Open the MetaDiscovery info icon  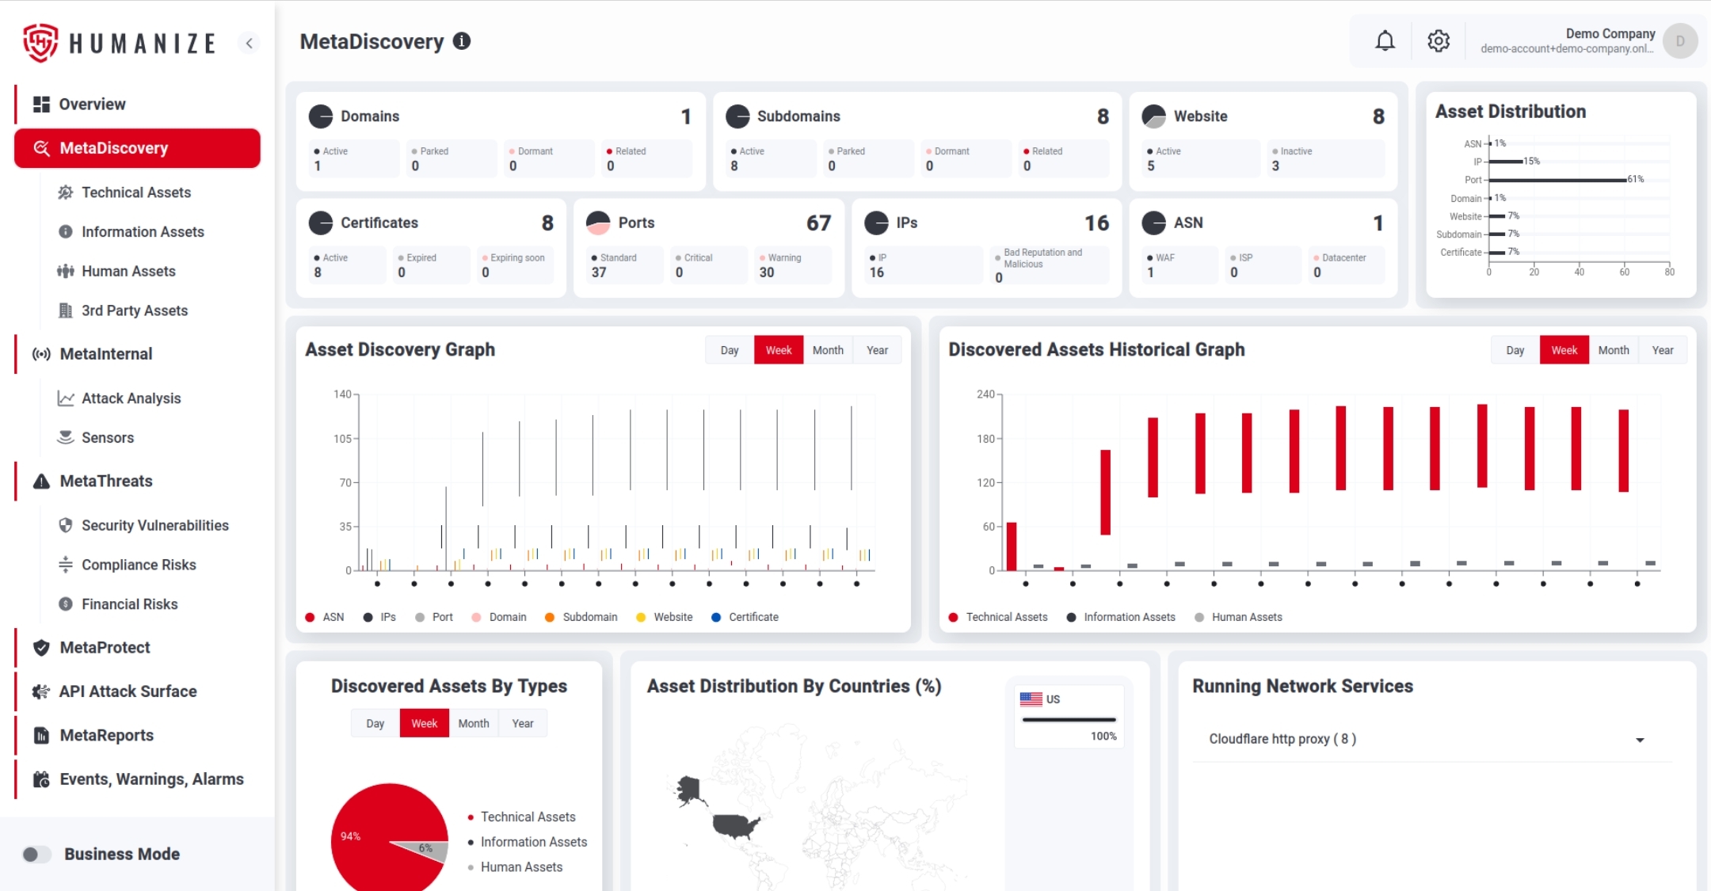(462, 41)
